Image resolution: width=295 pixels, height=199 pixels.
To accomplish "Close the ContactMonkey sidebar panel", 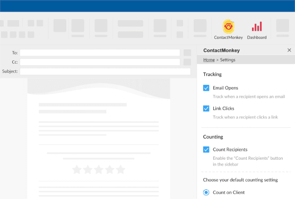I will pyautogui.click(x=289, y=50).
